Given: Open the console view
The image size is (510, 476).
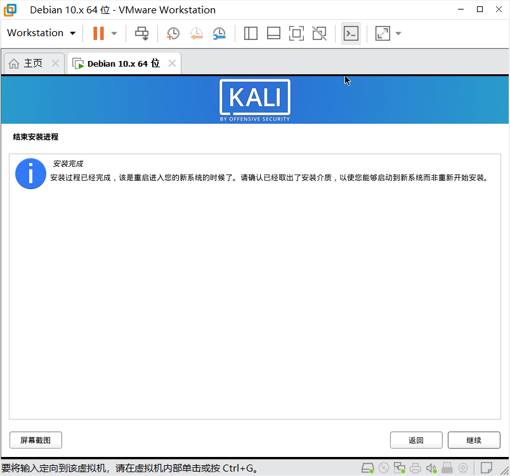Looking at the screenshot, I should 351,33.
